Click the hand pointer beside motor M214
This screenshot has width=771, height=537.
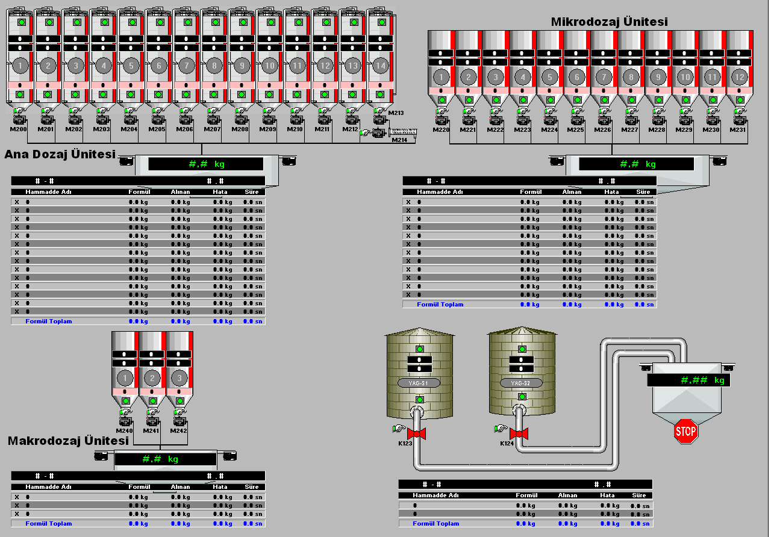point(366,133)
